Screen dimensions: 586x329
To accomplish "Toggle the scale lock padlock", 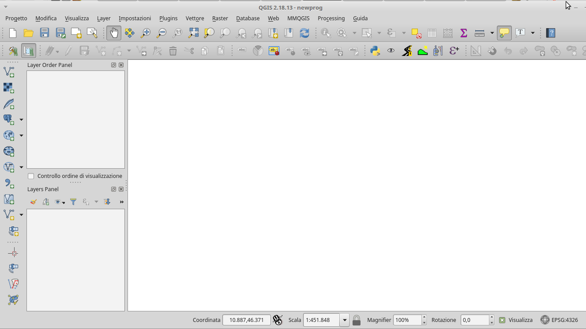I will click(x=357, y=320).
